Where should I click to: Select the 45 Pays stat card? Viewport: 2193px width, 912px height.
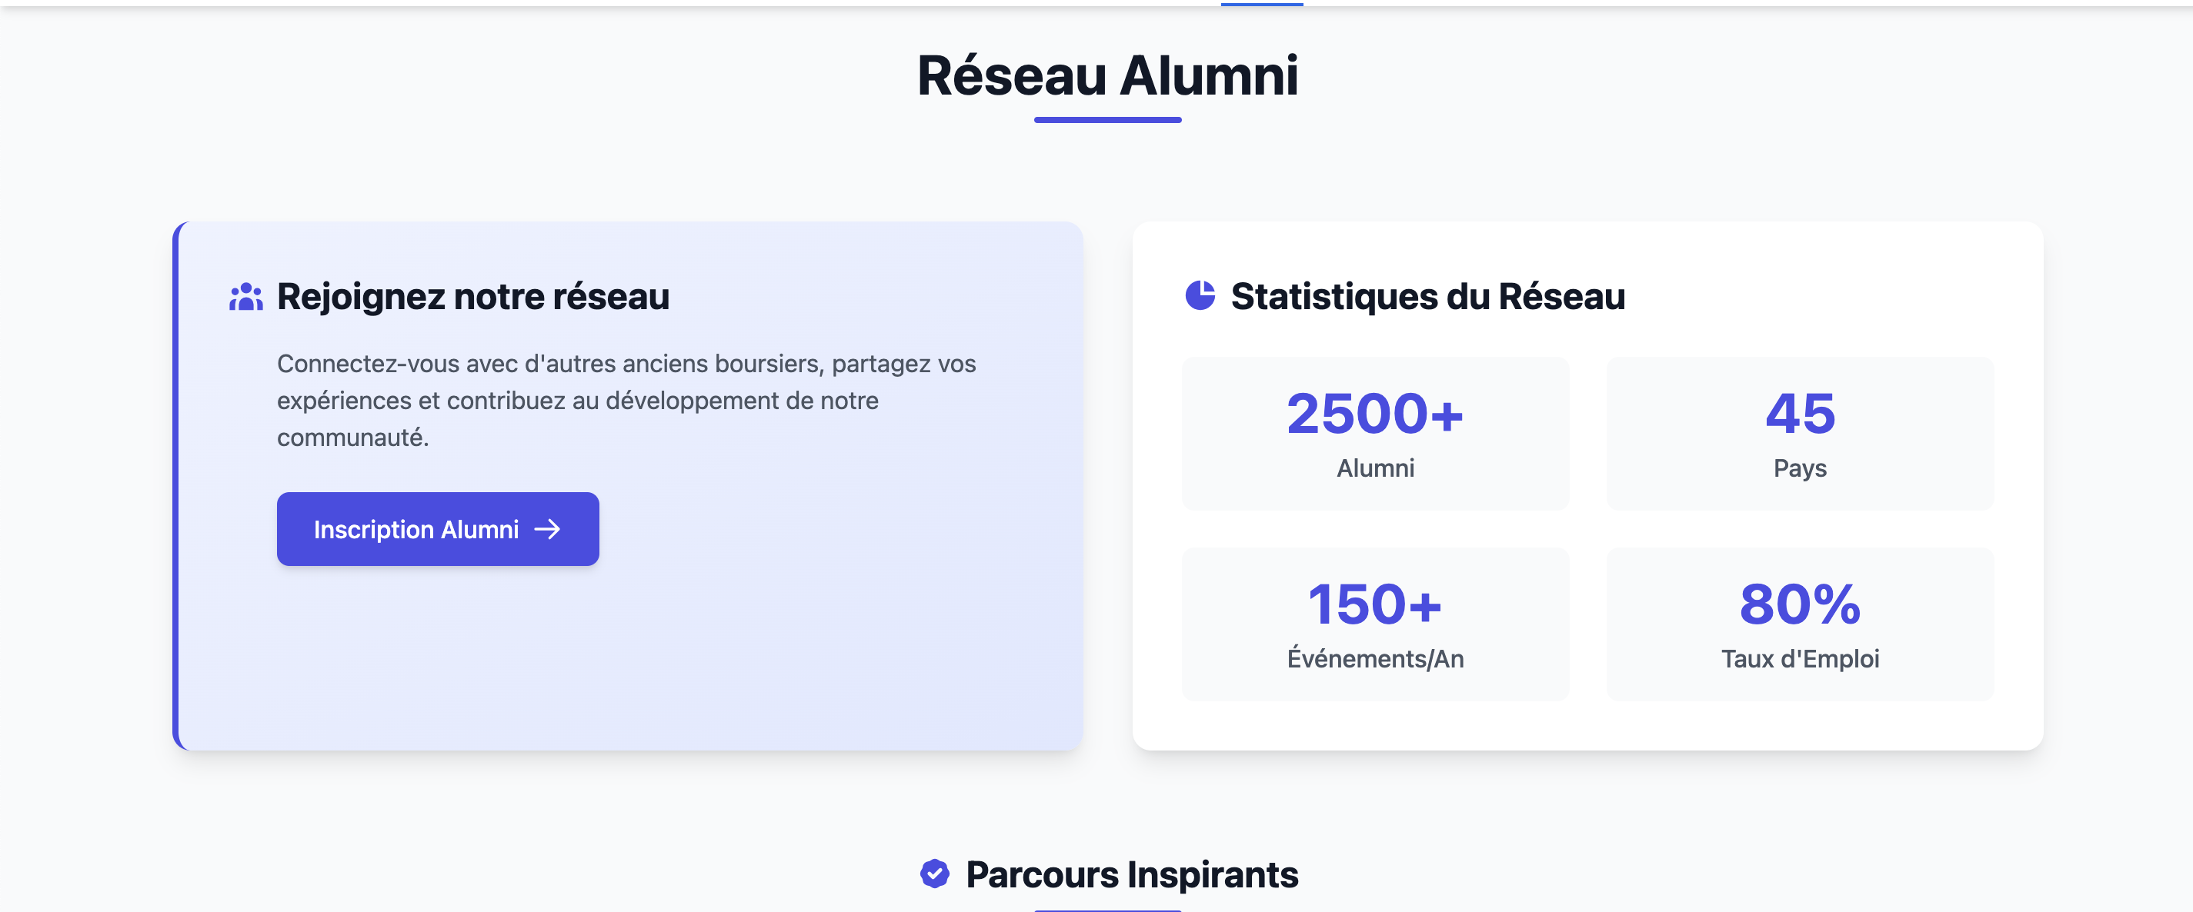pos(1800,433)
